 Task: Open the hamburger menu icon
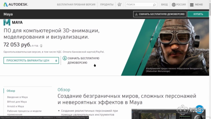(x=192, y=5)
